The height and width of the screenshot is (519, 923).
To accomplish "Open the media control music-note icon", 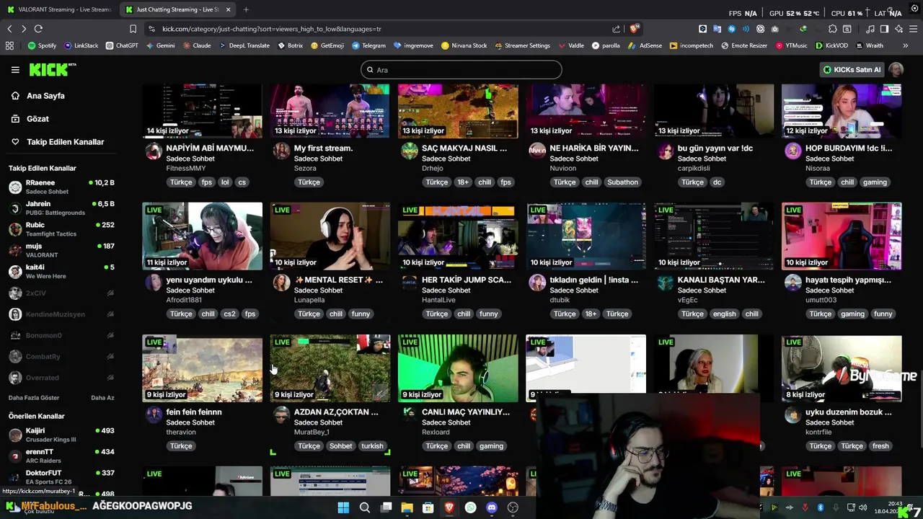I will point(870,29).
